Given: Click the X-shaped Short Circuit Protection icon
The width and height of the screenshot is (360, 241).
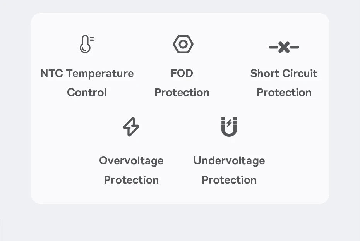Looking at the screenshot, I should click(284, 47).
